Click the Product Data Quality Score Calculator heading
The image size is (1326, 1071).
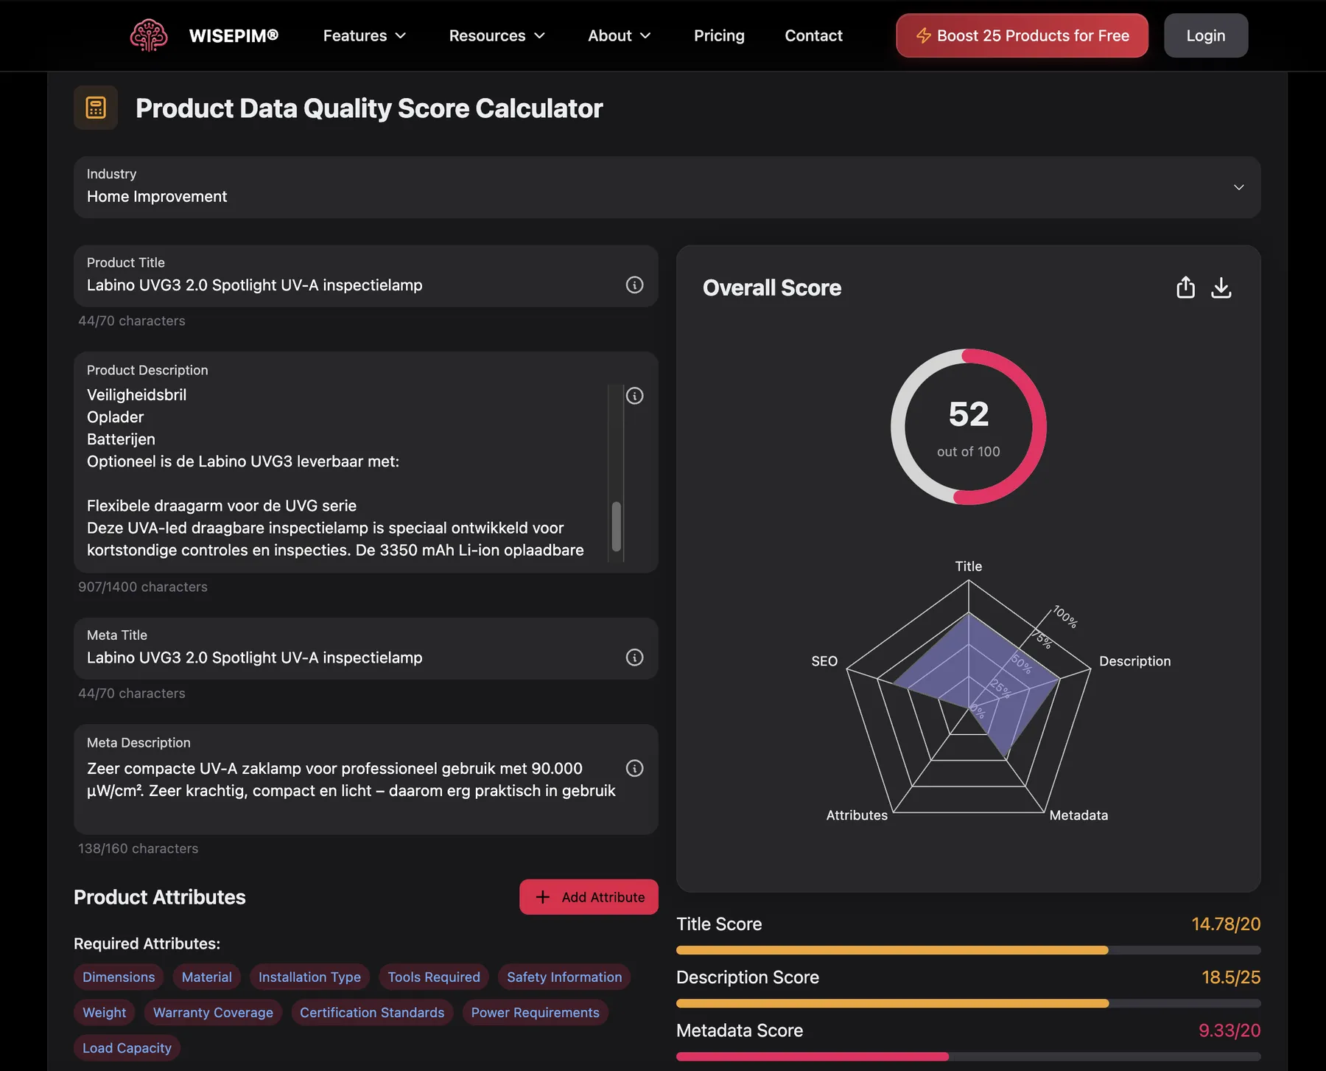[x=369, y=108]
